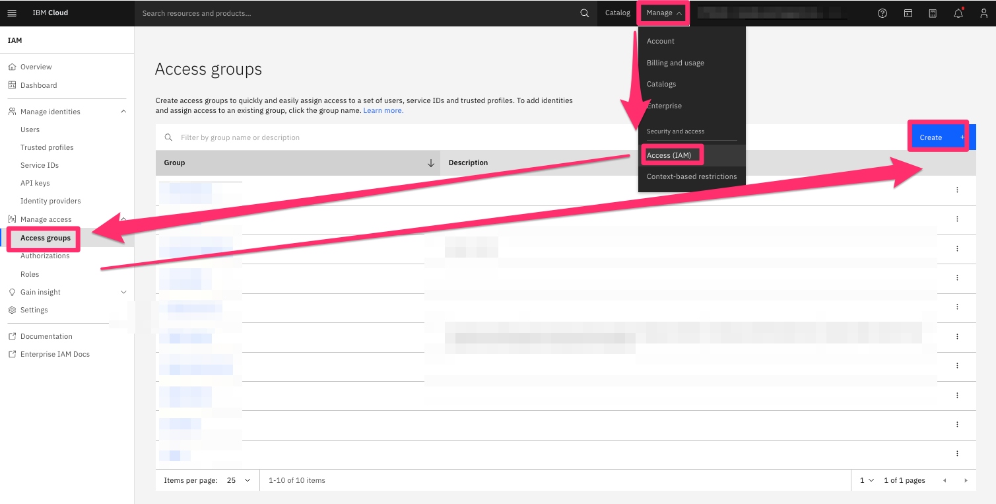This screenshot has width=996, height=504.
Task: Open the notifications bell
Action: pyautogui.click(x=958, y=13)
